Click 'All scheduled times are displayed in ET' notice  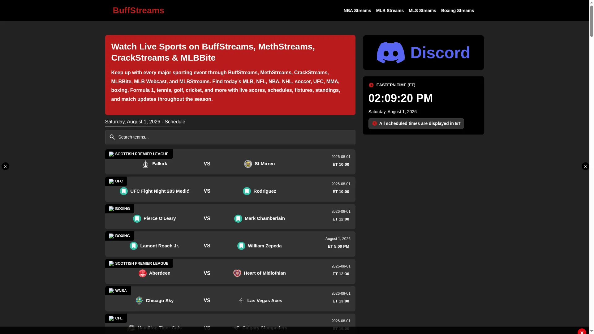[416, 123]
